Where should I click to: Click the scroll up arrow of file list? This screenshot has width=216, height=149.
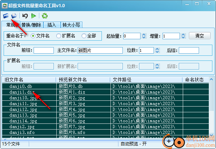(x=211, y=79)
